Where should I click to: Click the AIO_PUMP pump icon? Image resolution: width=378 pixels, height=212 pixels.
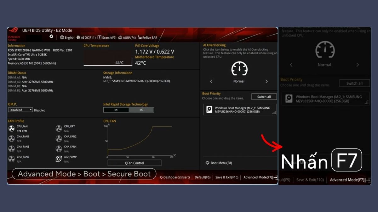[59, 159]
